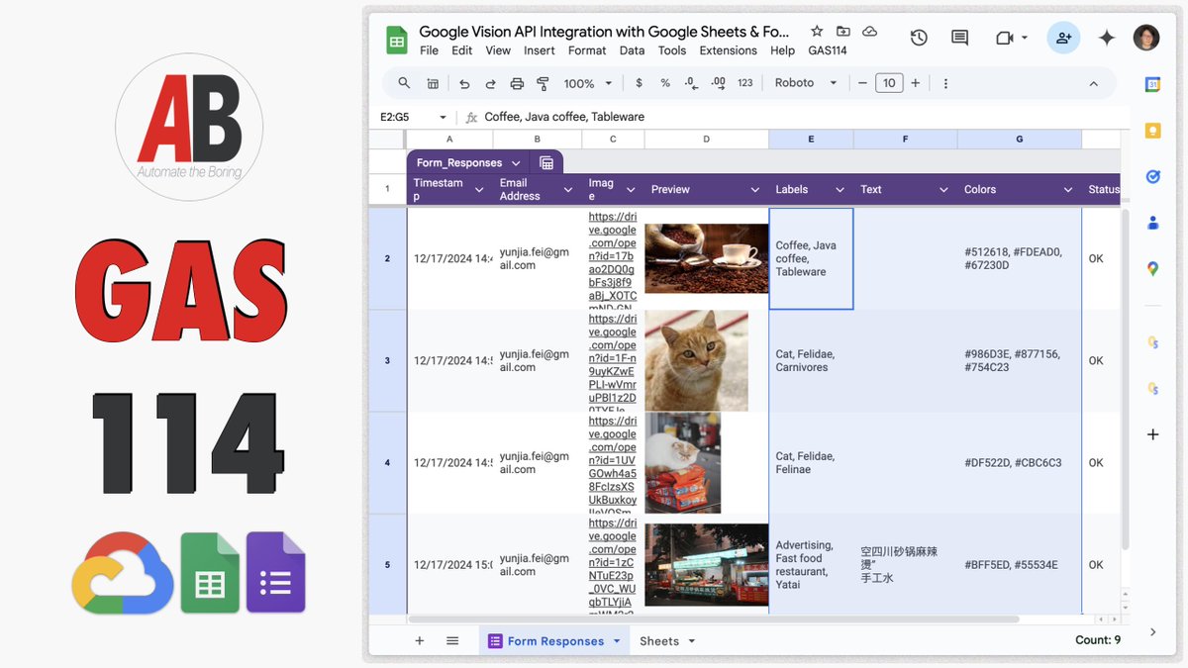Open Colors column dropdown arrow
The image size is (1188, 668).
1067,189
